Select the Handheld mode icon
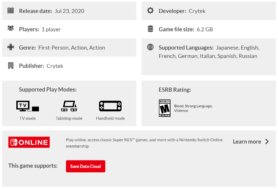This screenshot has height=189, width=278. click(110, 106)
